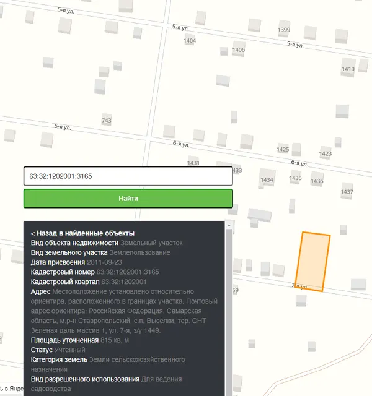Click building labeled 1434 on map
372x396 pixels.
tap(267, 180)
